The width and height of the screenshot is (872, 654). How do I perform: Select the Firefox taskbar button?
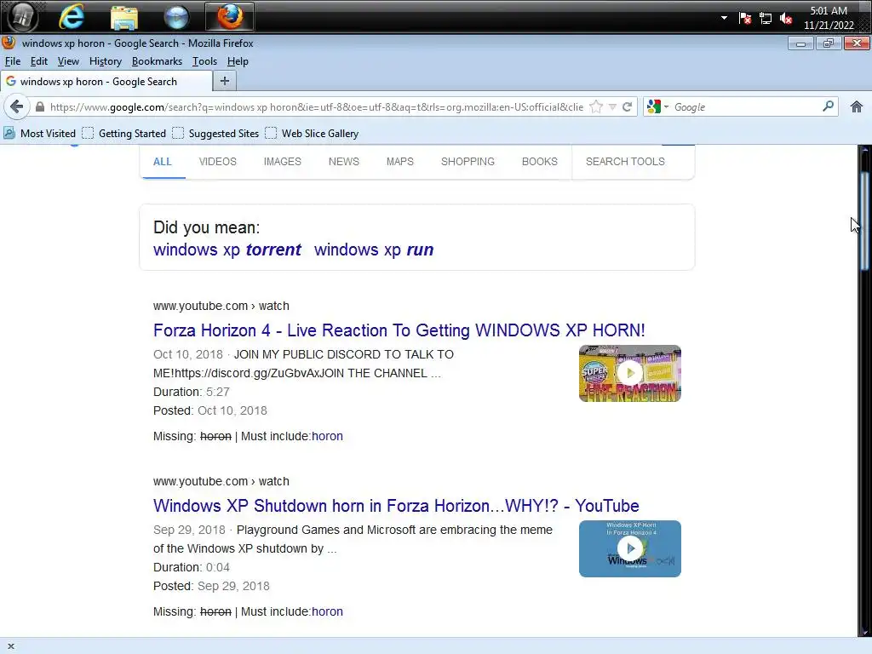point(230,17)
